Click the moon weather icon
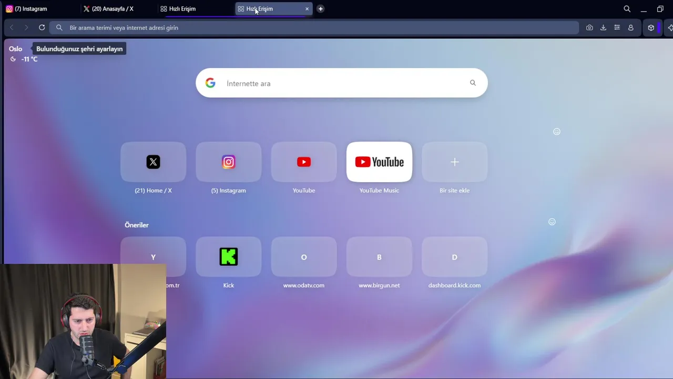This screenshot has height=379, width=673. pyautogui.click(x=13, y=59)
